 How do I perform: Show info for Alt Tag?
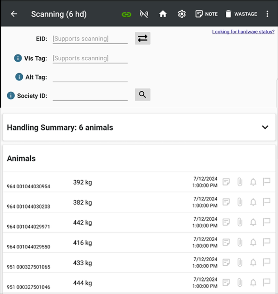[19, 77]
